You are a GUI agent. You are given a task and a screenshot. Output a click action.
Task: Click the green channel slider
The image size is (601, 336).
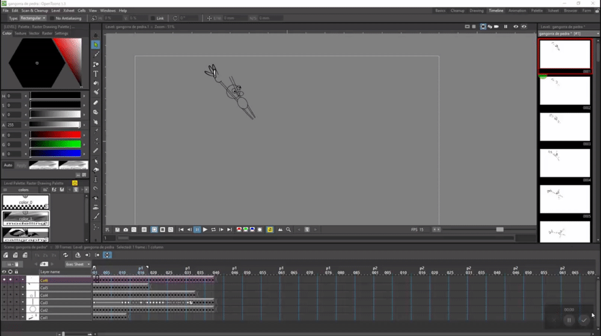coord(55,144)
